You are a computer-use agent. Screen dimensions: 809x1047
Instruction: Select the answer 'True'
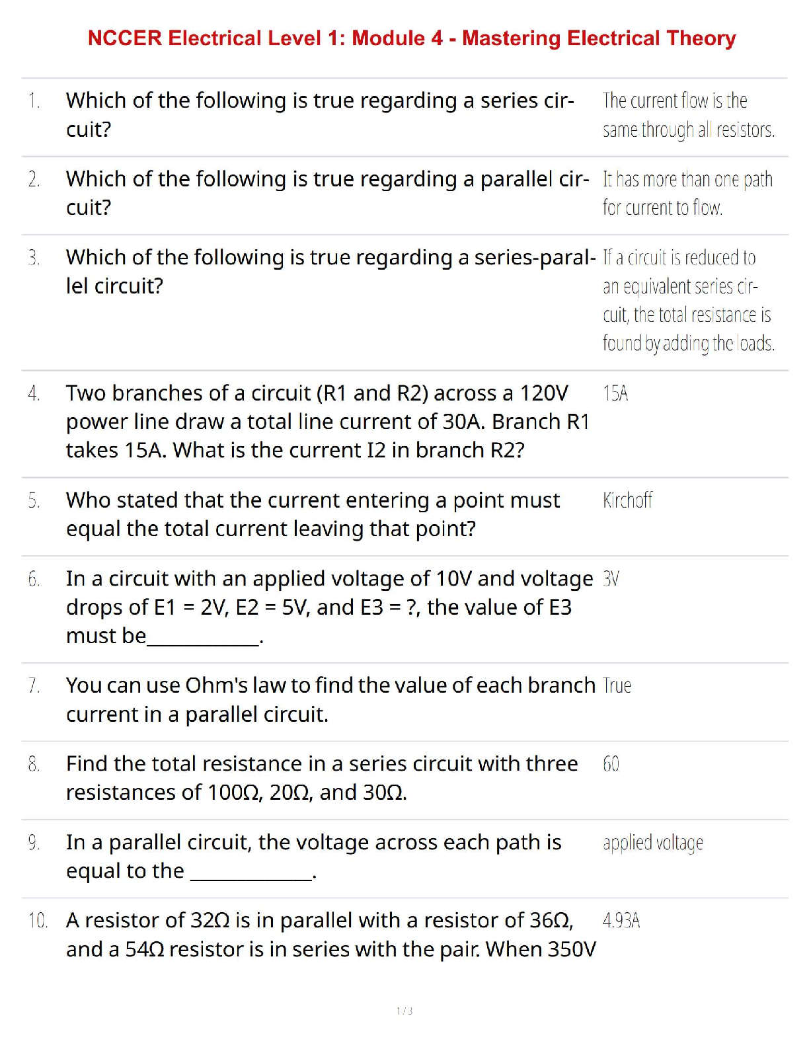pos(617,686)
